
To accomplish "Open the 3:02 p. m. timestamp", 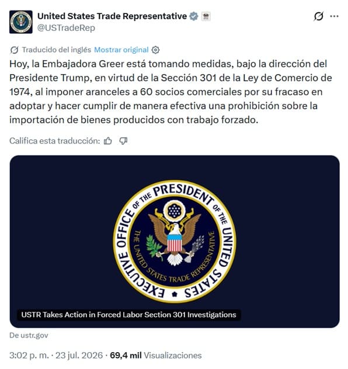I will 29,356.
